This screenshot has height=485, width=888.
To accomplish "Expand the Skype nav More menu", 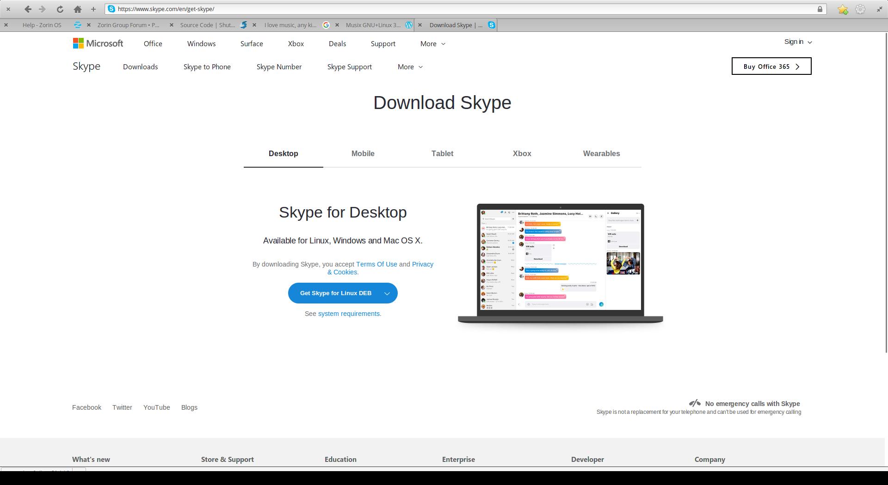I will 410,67.
